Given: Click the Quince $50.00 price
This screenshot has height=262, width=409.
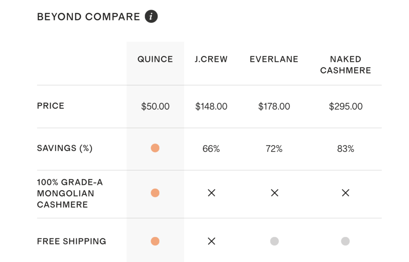Looking at the screenshot, I should click(155, 106).
